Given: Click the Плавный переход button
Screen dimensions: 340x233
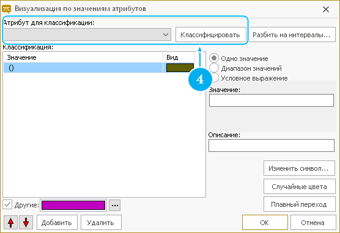Looking at the screenshot, I should pos(299,204).
